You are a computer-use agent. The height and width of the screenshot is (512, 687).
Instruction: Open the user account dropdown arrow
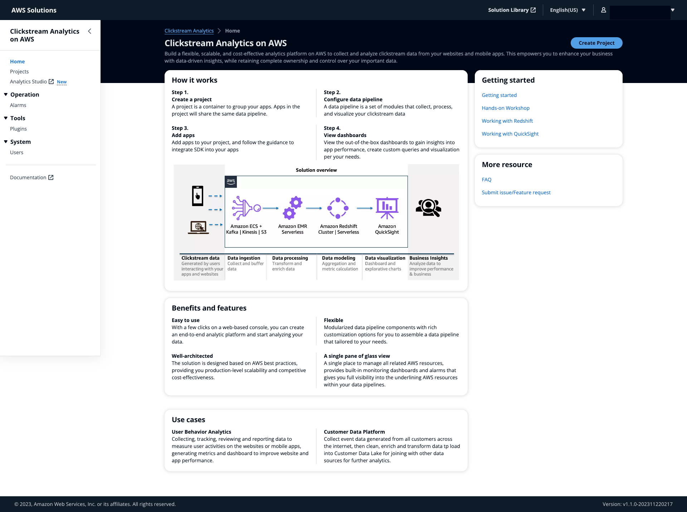click(673, 10)
